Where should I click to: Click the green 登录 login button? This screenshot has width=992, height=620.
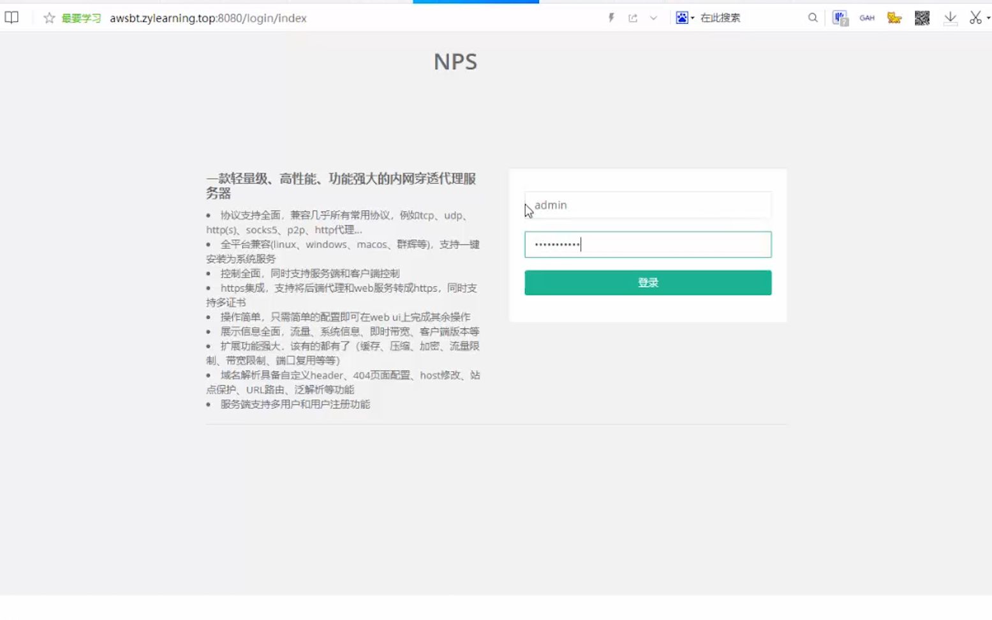[648, 283]
